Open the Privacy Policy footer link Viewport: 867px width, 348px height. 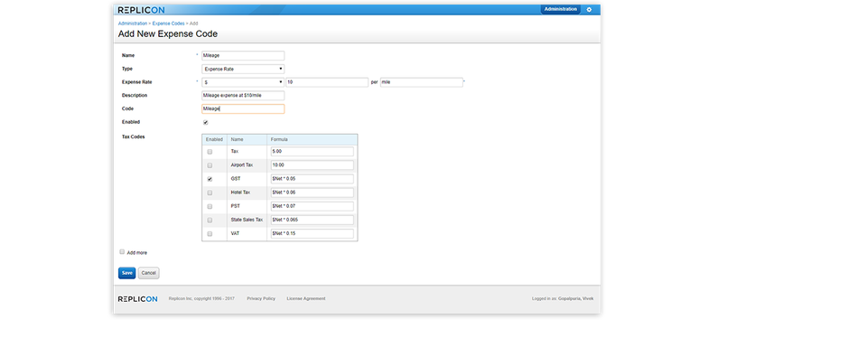pyautogui.click(x=261, y=299)
